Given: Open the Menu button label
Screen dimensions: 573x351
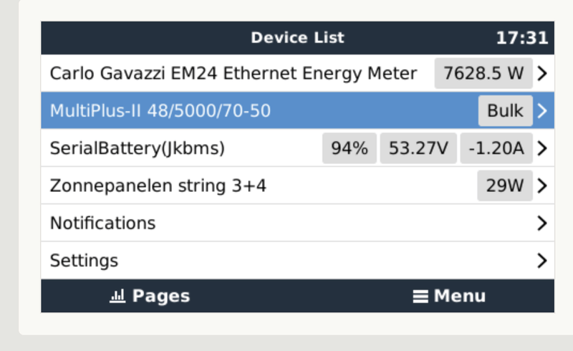Looking at the screenshot, I should (x=460, y=296).
